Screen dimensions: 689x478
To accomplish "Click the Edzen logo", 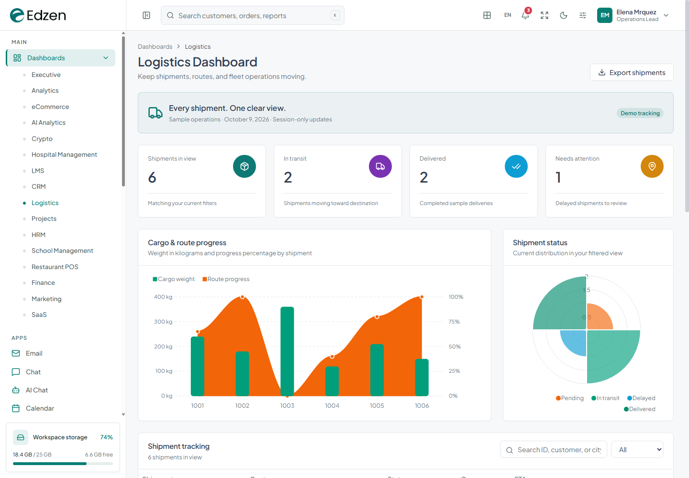I will tap(38, 15).
